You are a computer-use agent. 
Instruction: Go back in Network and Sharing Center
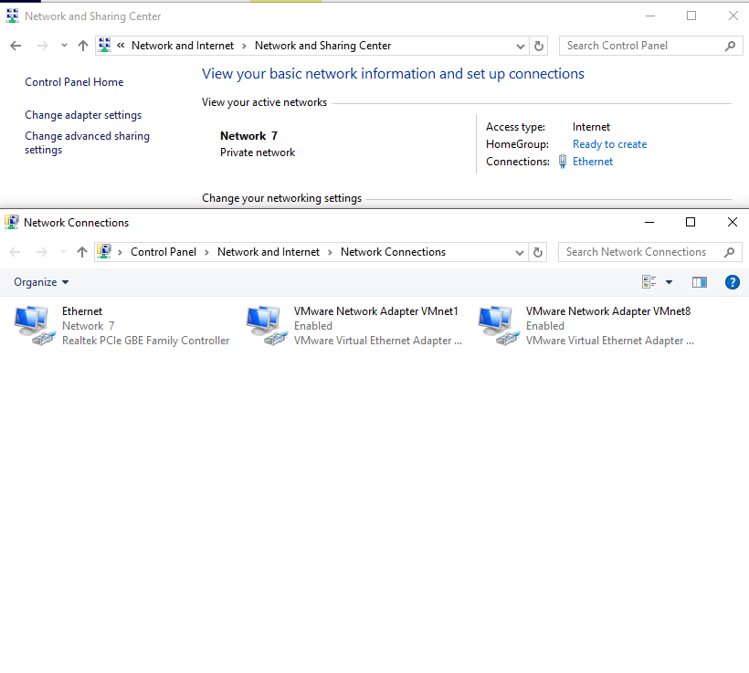click(x=16, y=46)
